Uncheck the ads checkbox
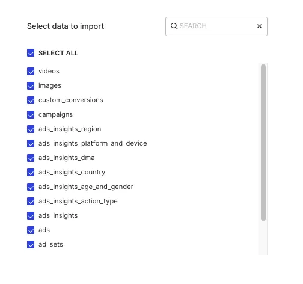 pyautogui.click(x=31, y=230)
